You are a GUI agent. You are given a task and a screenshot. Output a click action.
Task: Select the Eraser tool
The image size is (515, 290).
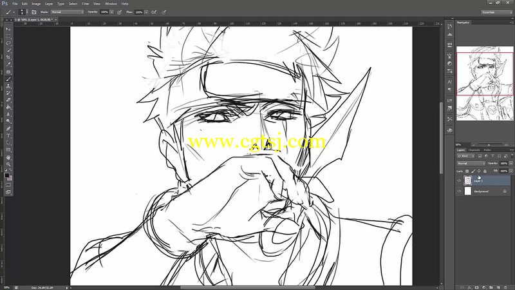coord(8,100)
